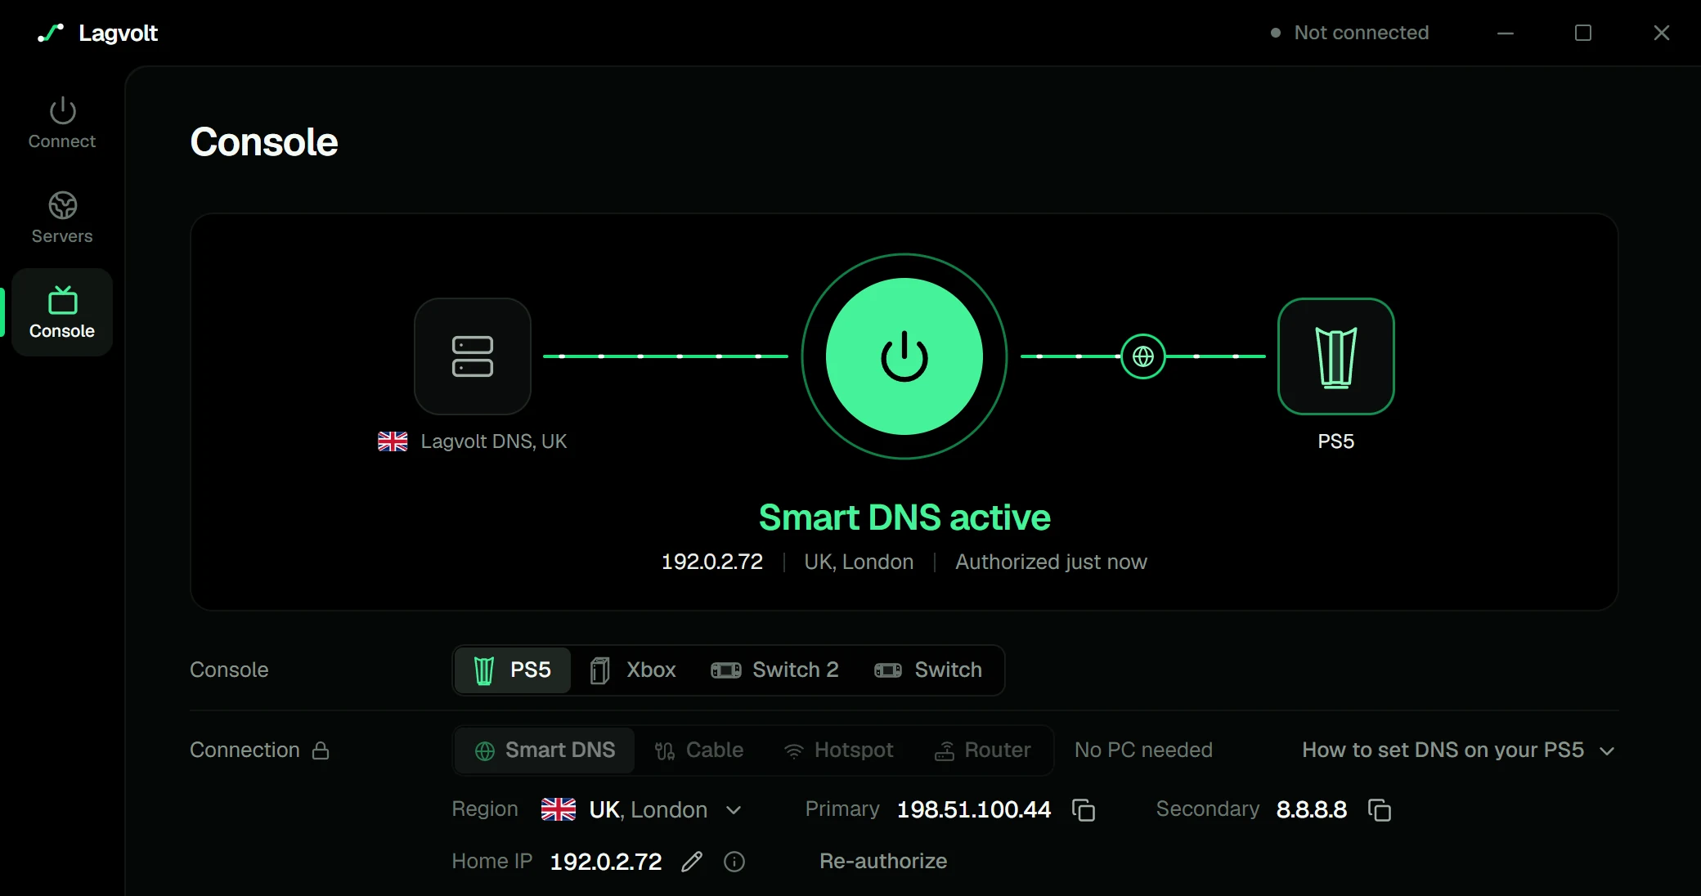
Task: Click the Not connected status indicator
Action: click(x=1349, y=33)
